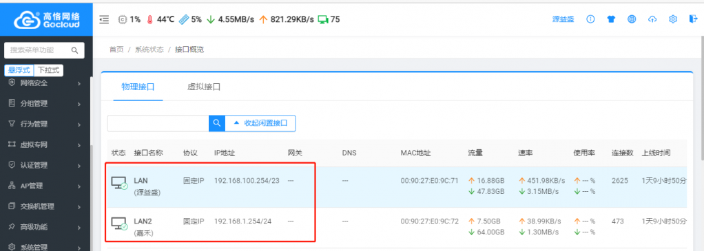The image size is (704, 251).
Task: Expand the 网络安全 menu chevron
Action: pos(79,83)
